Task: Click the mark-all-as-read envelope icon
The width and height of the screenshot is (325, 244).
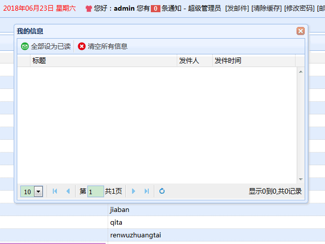Action: [x=25, y=46]
